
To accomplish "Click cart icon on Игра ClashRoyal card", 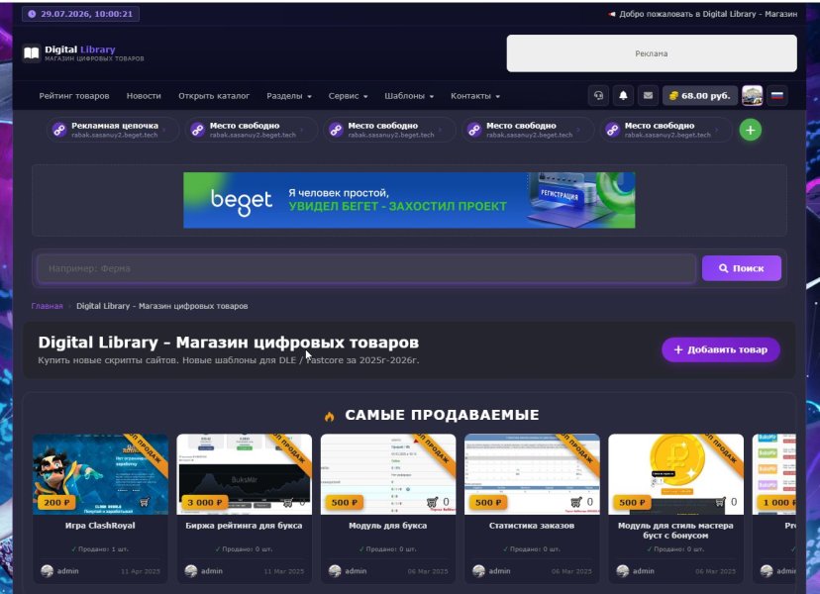I will 145,503.
